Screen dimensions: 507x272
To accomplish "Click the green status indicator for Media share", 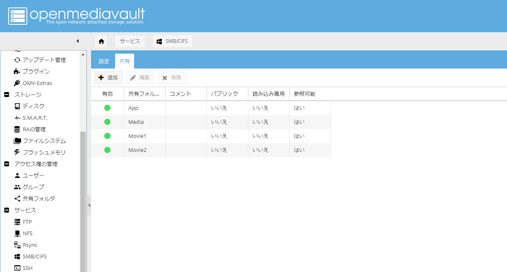I will point(108,122).
